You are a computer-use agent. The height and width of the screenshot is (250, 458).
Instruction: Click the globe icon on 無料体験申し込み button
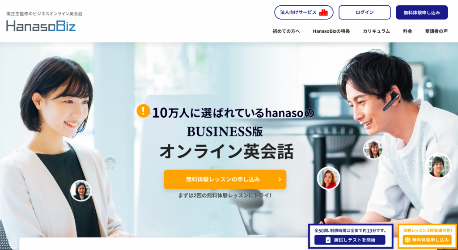click(x=407, y=240)
